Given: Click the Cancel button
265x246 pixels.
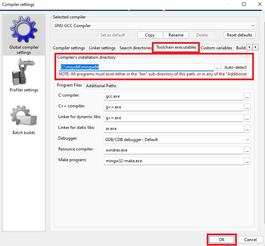Looking at the screenshot, I should click(x=250, y=239).
